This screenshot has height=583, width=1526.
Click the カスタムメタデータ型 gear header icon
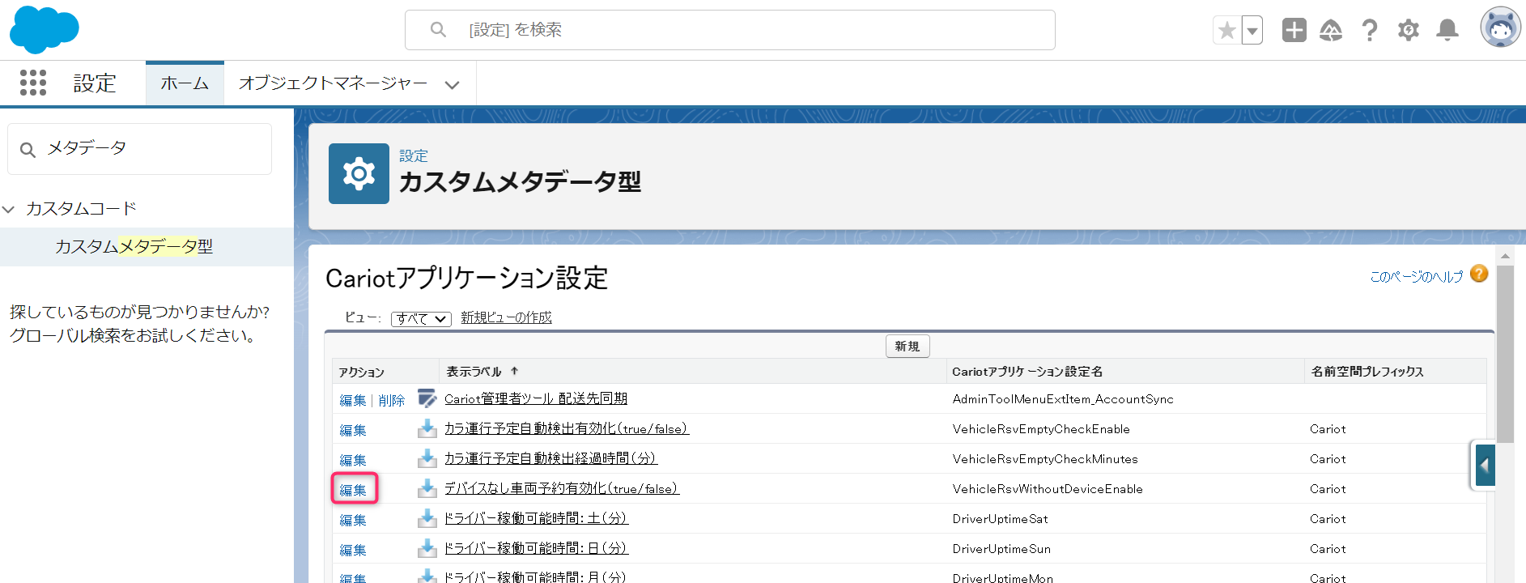(359, 173)
